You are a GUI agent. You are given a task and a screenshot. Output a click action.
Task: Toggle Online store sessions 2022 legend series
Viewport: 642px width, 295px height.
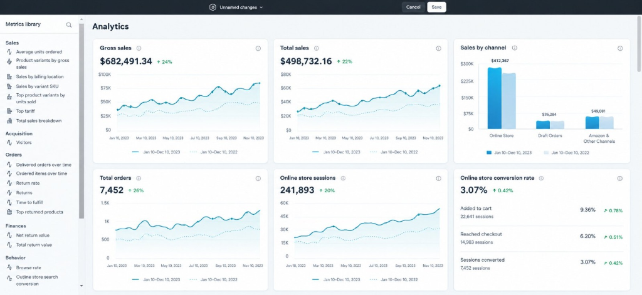pyautogui.click(x=394, y=279)
